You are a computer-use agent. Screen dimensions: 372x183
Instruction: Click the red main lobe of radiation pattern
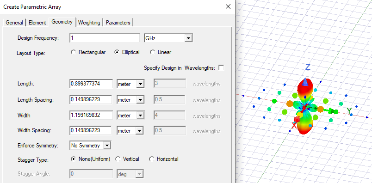305,89
